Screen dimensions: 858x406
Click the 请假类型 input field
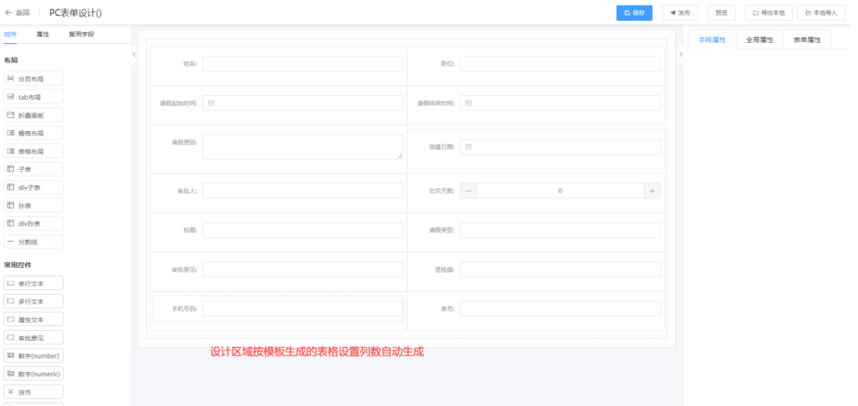[560, 230]
